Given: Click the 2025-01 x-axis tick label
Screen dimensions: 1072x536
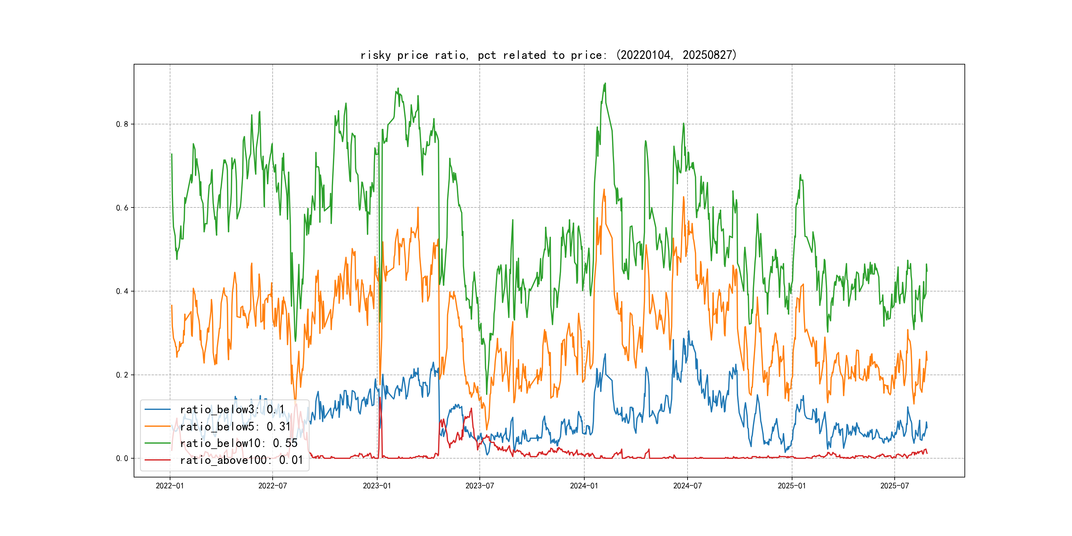Looking at the screenshot, I should point(791,486).
